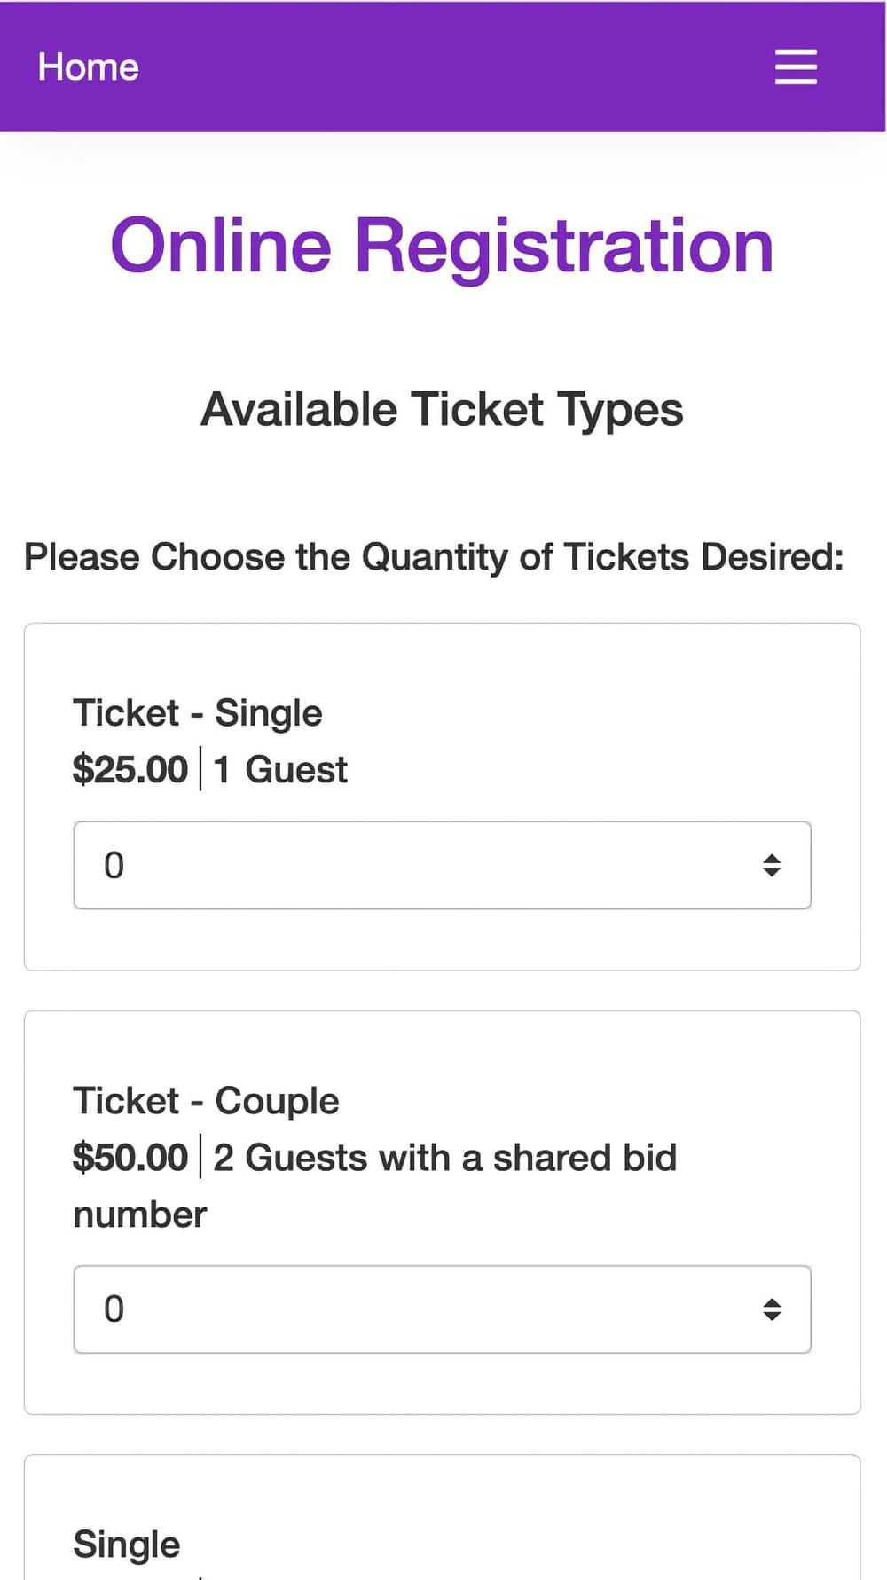
Task: Click the 'Please Choose the Quantity' instruction text
Action: click(x=434, y=557)
